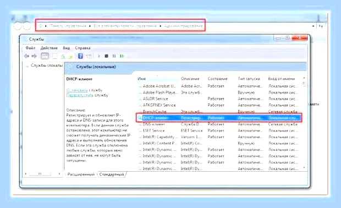Open the Действие menu
Image resolution: width=341 pixels, height=208 pixels.
click(x=49, y=48)
